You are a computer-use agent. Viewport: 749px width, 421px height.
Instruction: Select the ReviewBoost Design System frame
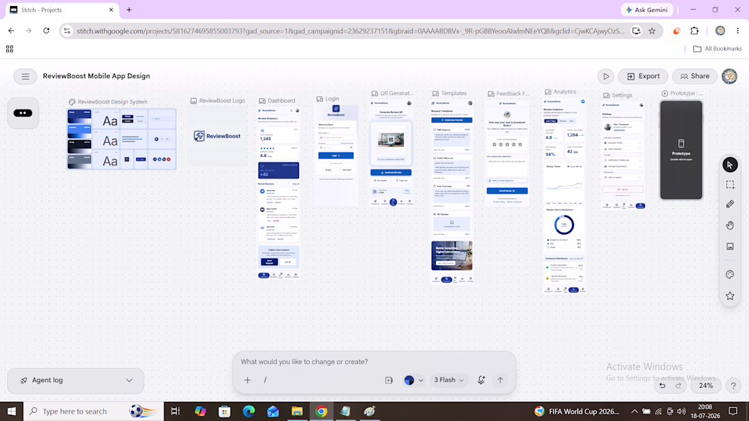121,139
